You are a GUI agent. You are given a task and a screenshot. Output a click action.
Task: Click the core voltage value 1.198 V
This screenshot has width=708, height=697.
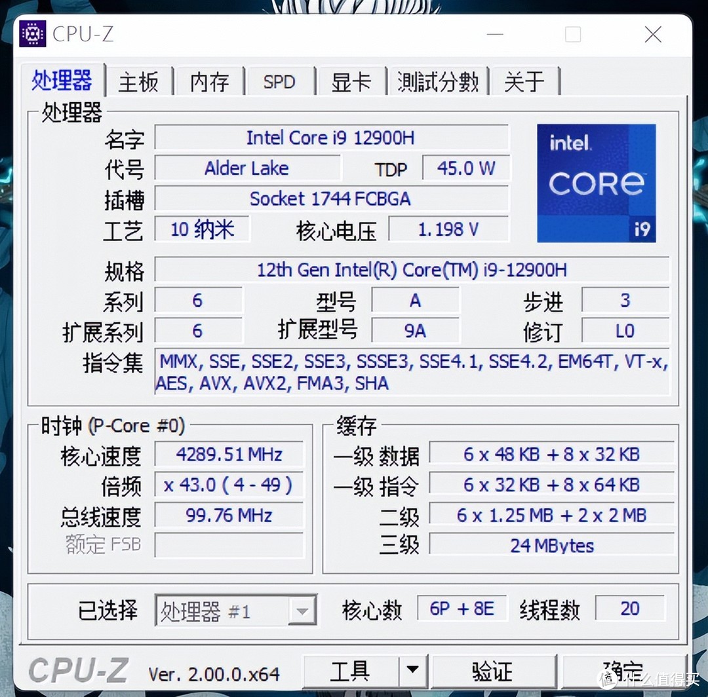tap(448, 229)
